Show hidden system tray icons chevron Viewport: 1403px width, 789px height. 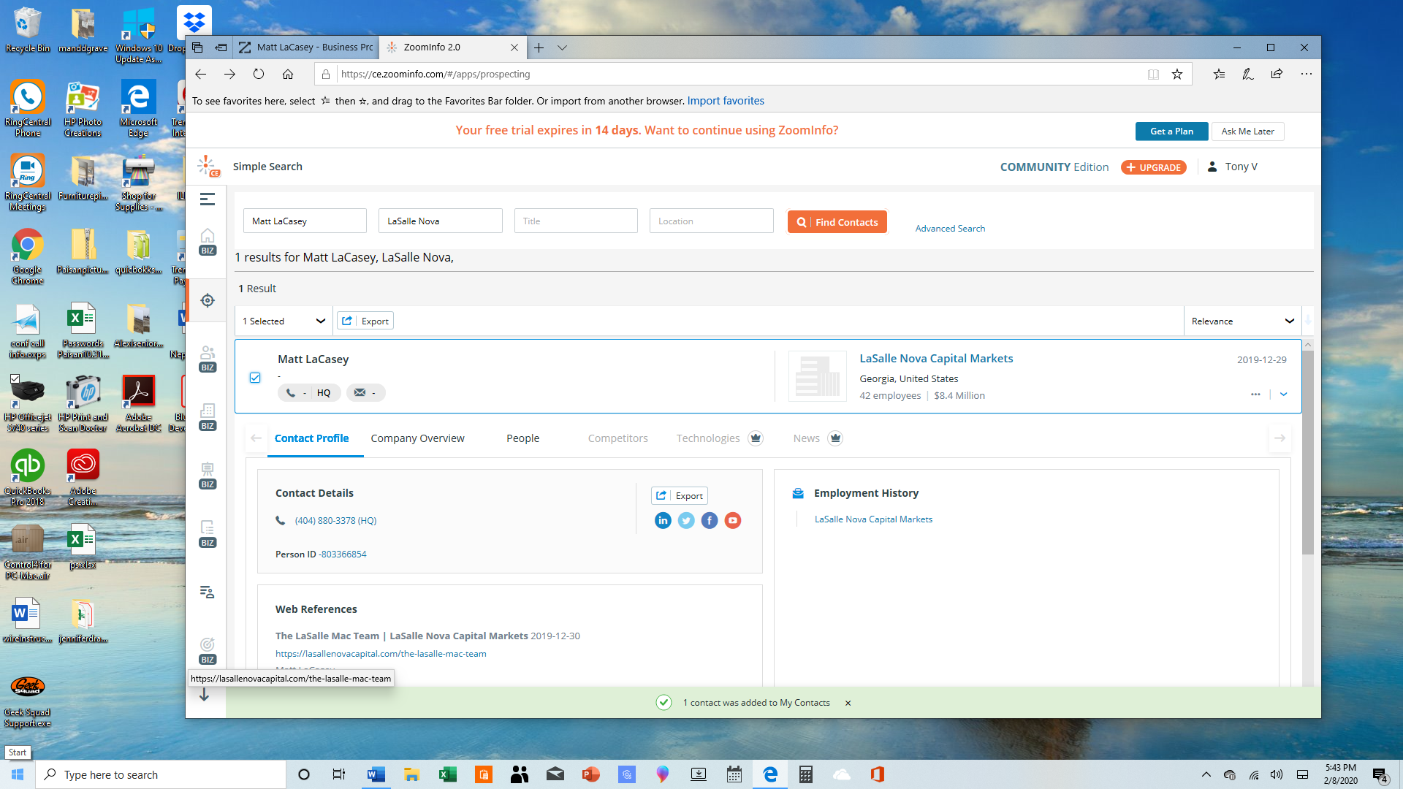coord(1206,774)
